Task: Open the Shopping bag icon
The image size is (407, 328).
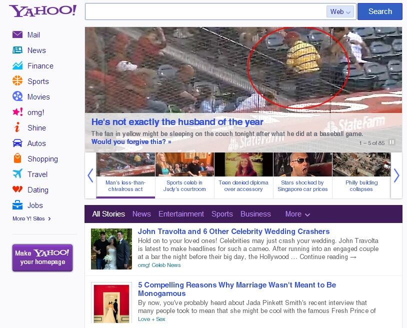Action: (x=17, y=158)
